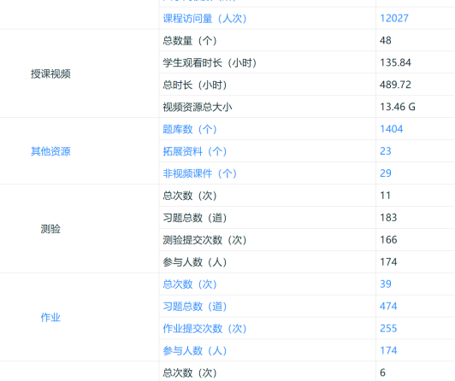Select the 其他资源 category link
Viewport: 455px width, 381px height.
pyautogui.click(x=50, y=151)
